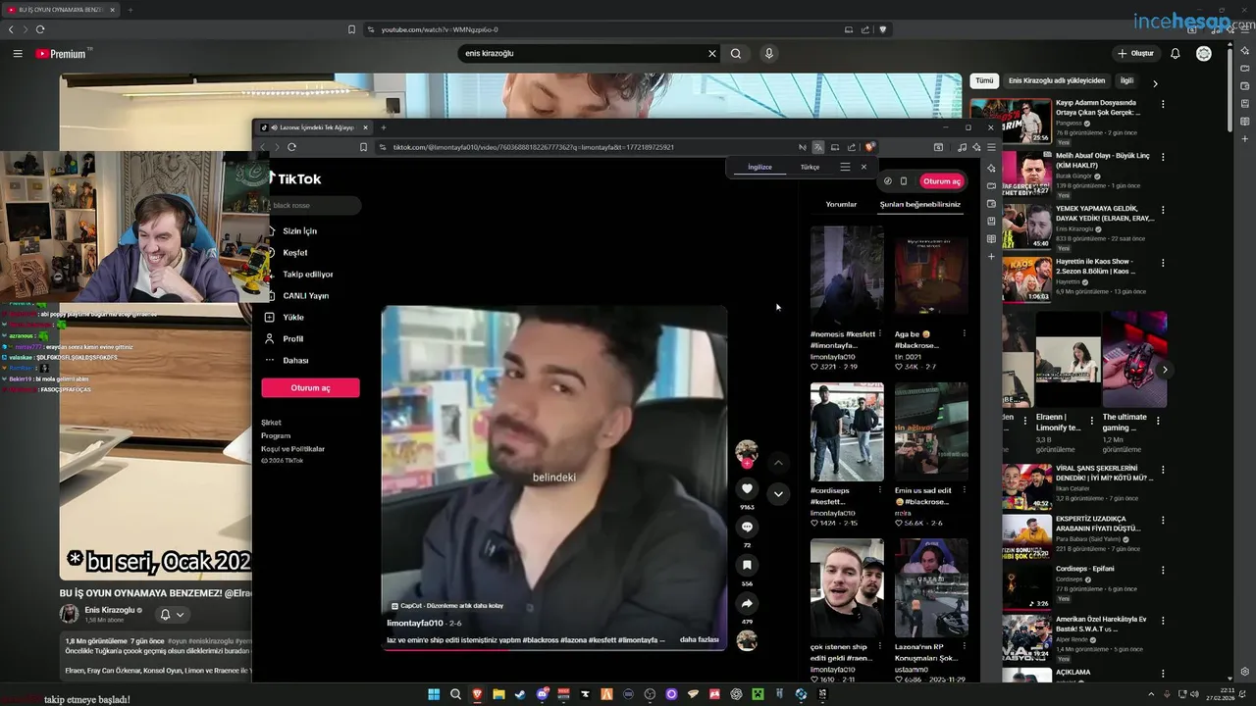The width and height of the screenshot is (1256, 706).
Task: Open the Brave shields icon in TikTok window
Action: (x=869, y=147)
